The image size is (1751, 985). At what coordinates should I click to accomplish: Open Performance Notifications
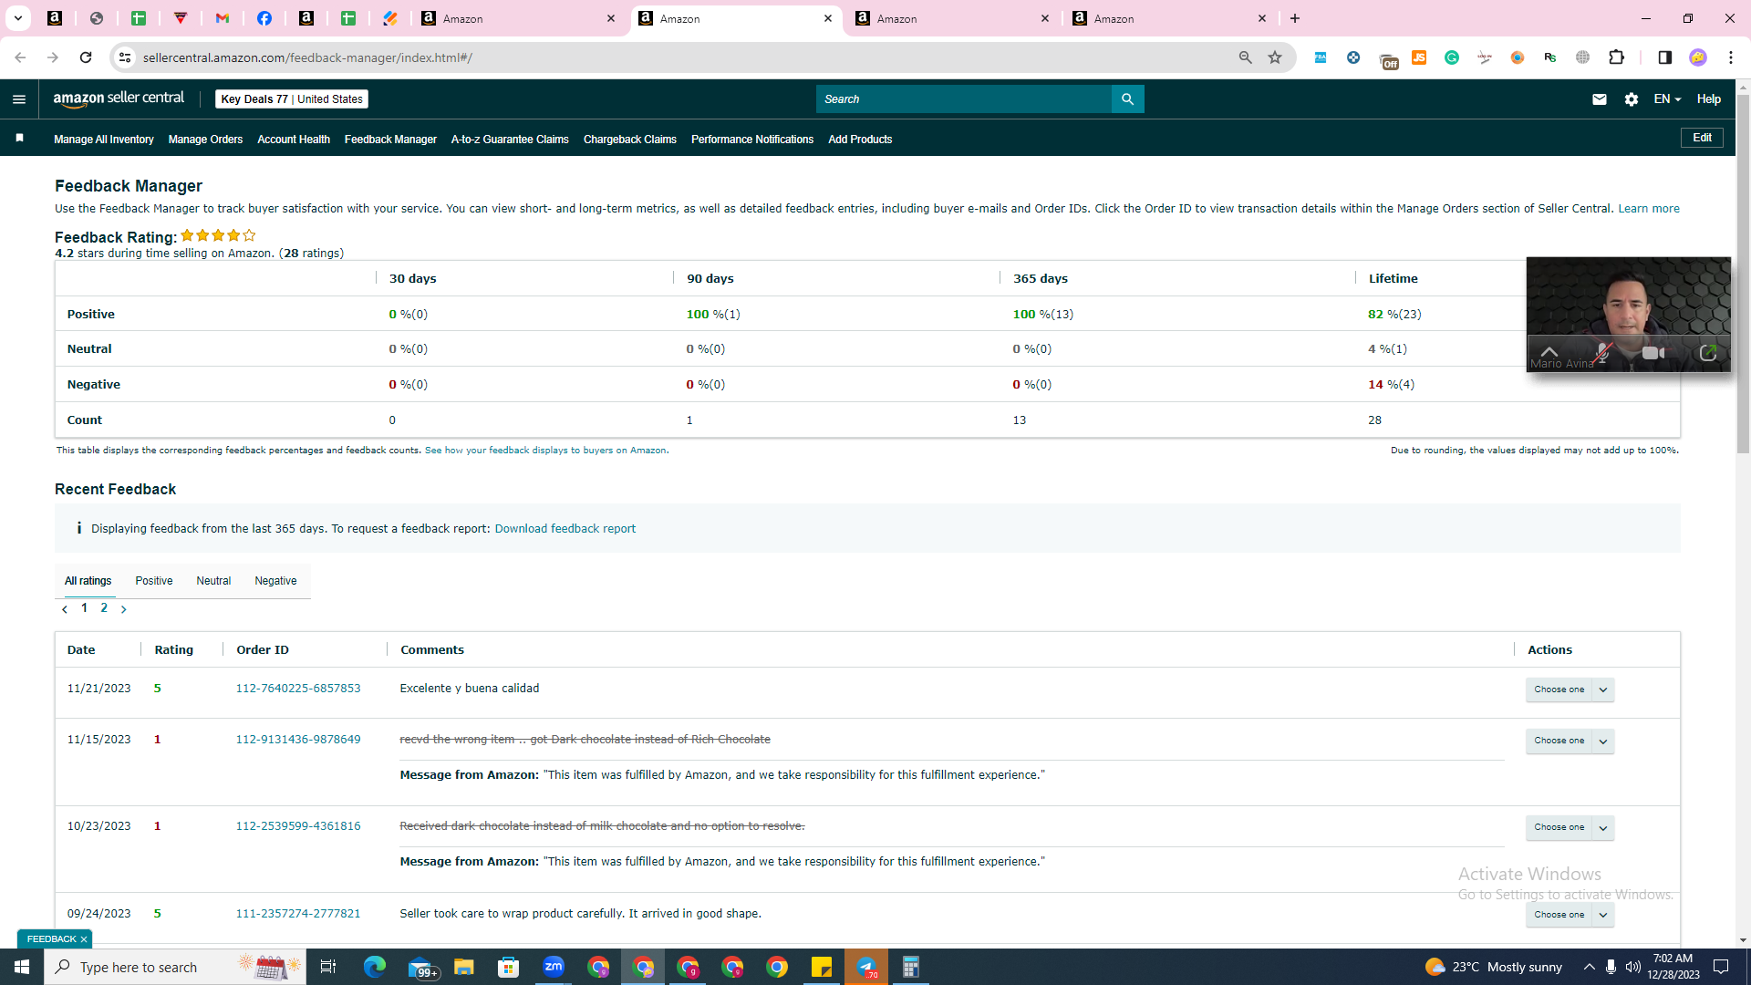[x=752, y=140]
